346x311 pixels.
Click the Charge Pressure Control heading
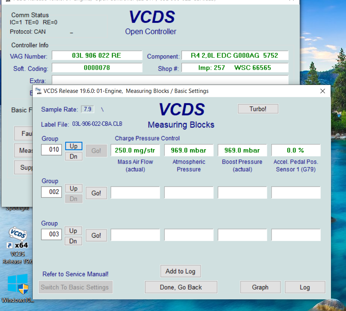(147, 138)
